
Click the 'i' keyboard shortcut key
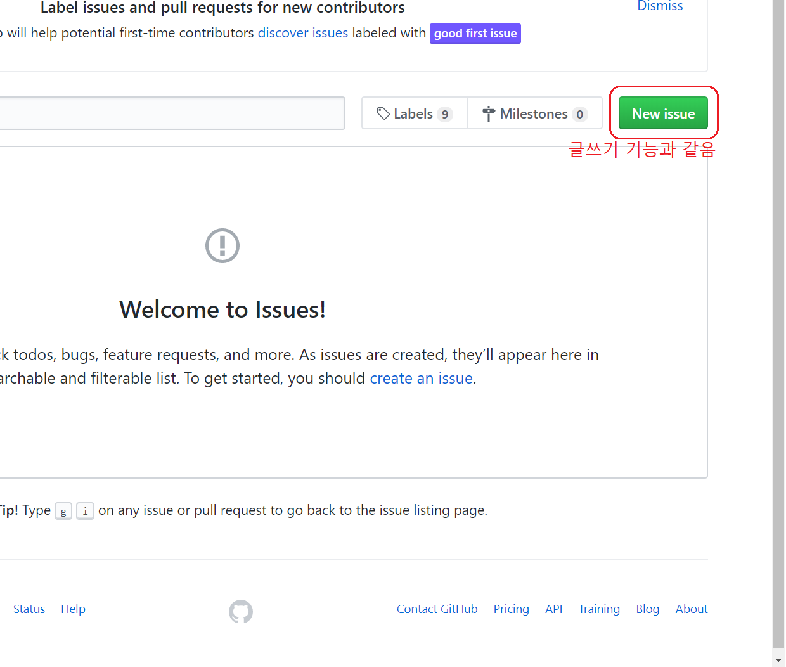click(x=85, y=511)
